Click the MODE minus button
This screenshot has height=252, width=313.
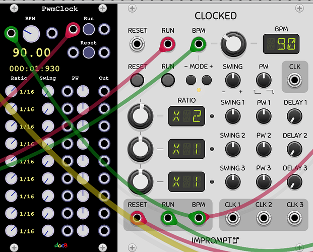[x=191, y=80]
